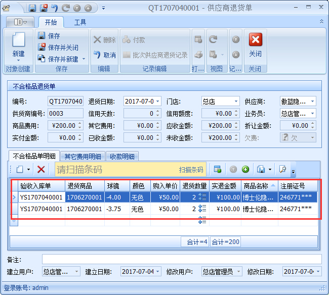The image size is (329, 295).
Task: Click the 供货商编号 field with 0003
Action: pos(65,114)
